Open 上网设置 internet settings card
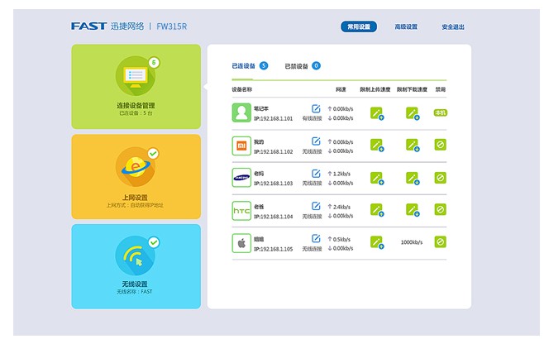 tap(136, 176)
